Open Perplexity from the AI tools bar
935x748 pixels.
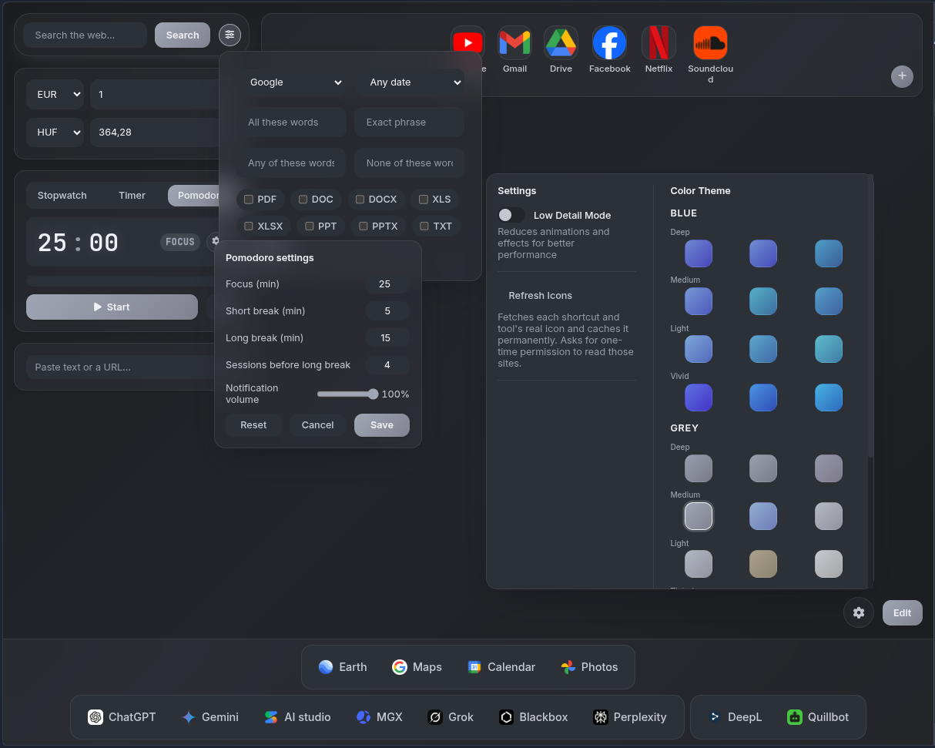[x=630, y=717]
